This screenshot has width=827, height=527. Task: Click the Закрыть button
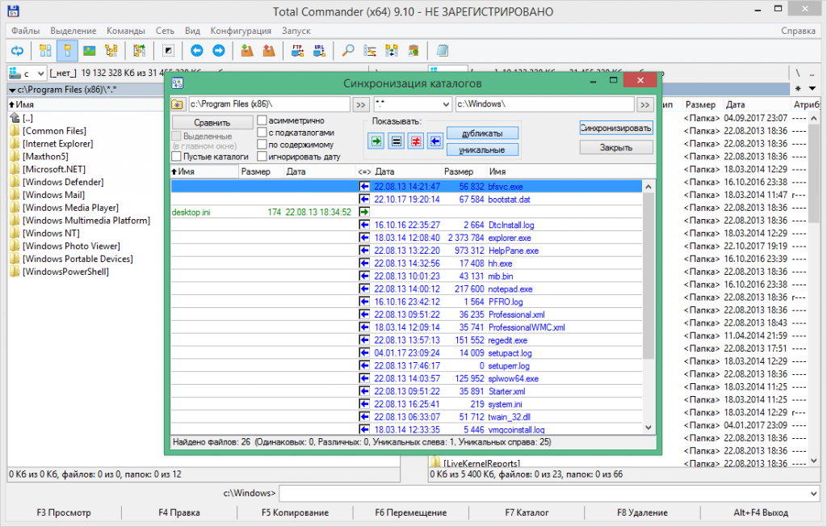616,147
